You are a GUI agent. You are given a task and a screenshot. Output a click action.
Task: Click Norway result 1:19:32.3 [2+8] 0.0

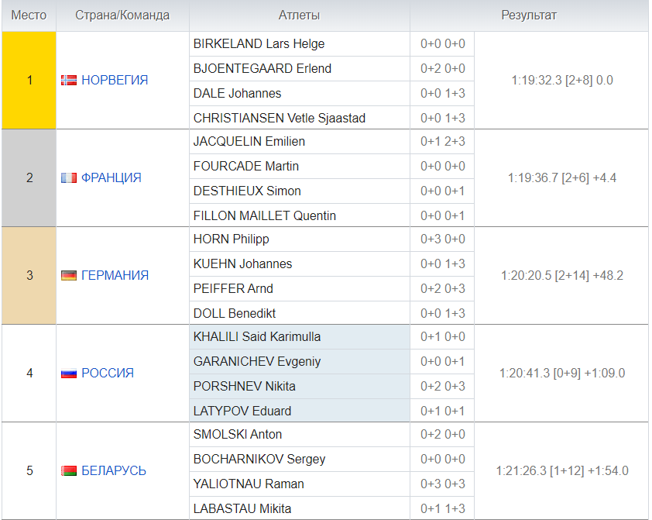point(562,80)
